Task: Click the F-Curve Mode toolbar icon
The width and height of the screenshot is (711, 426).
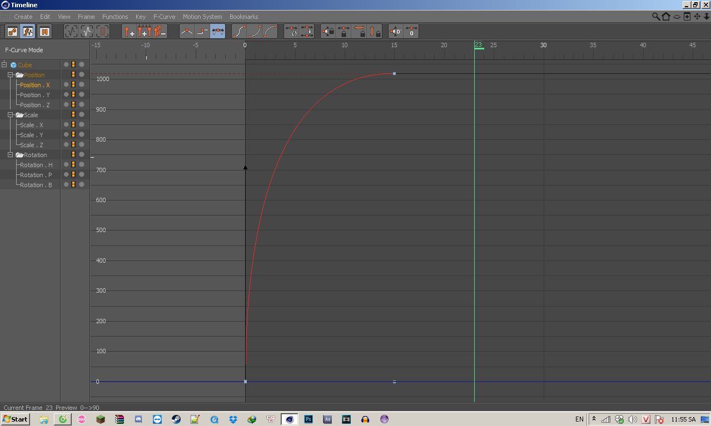Action: click(28, 32)
